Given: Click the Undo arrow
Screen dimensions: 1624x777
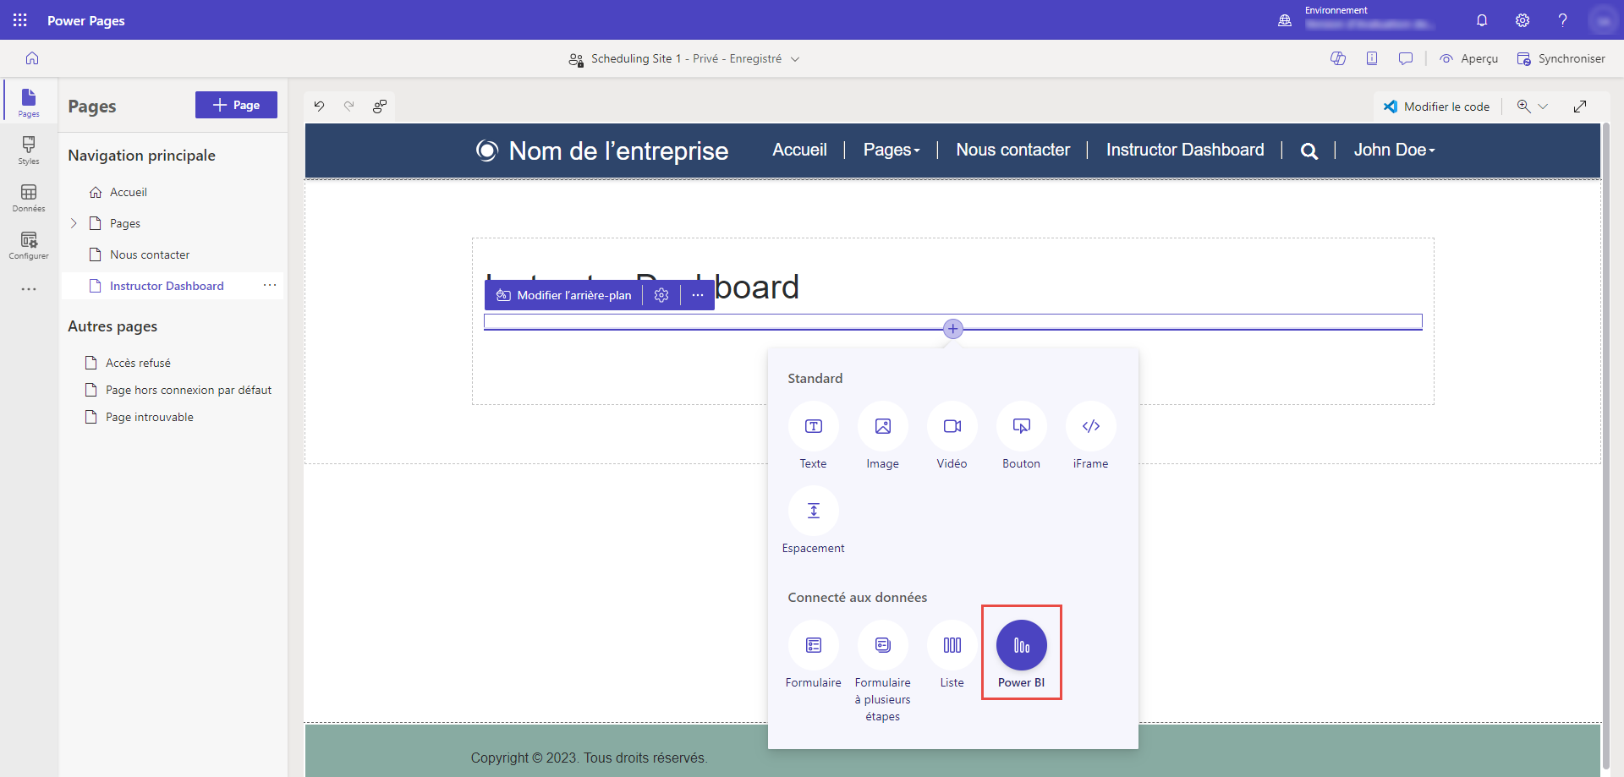Looking at the screenshot, I should pos(319,106).
